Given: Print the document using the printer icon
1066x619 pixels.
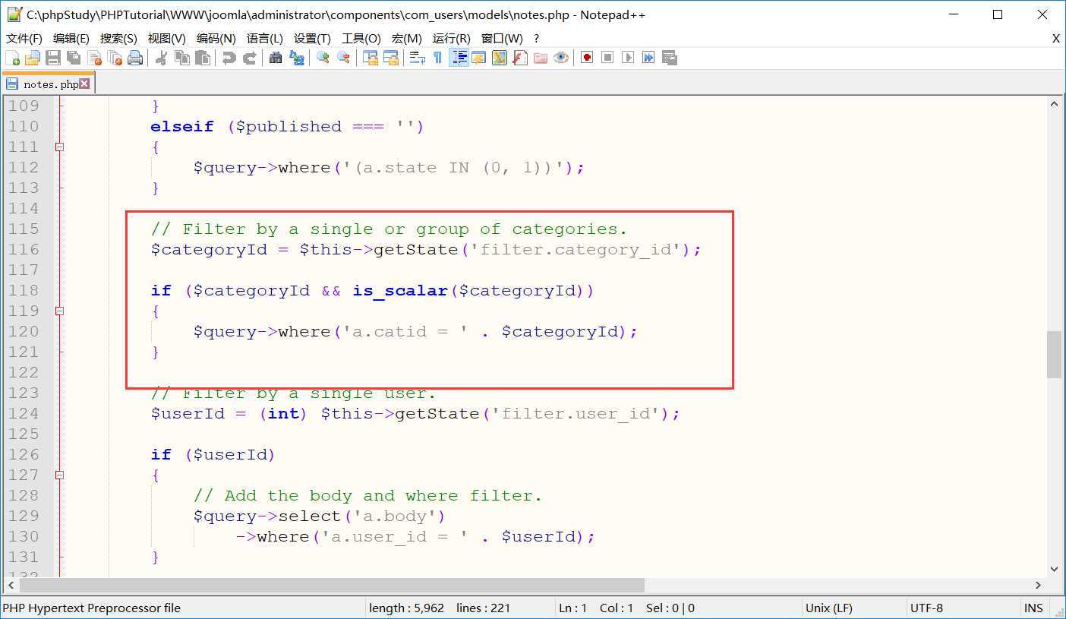Looking at the screenshot, I should [135, 58].
